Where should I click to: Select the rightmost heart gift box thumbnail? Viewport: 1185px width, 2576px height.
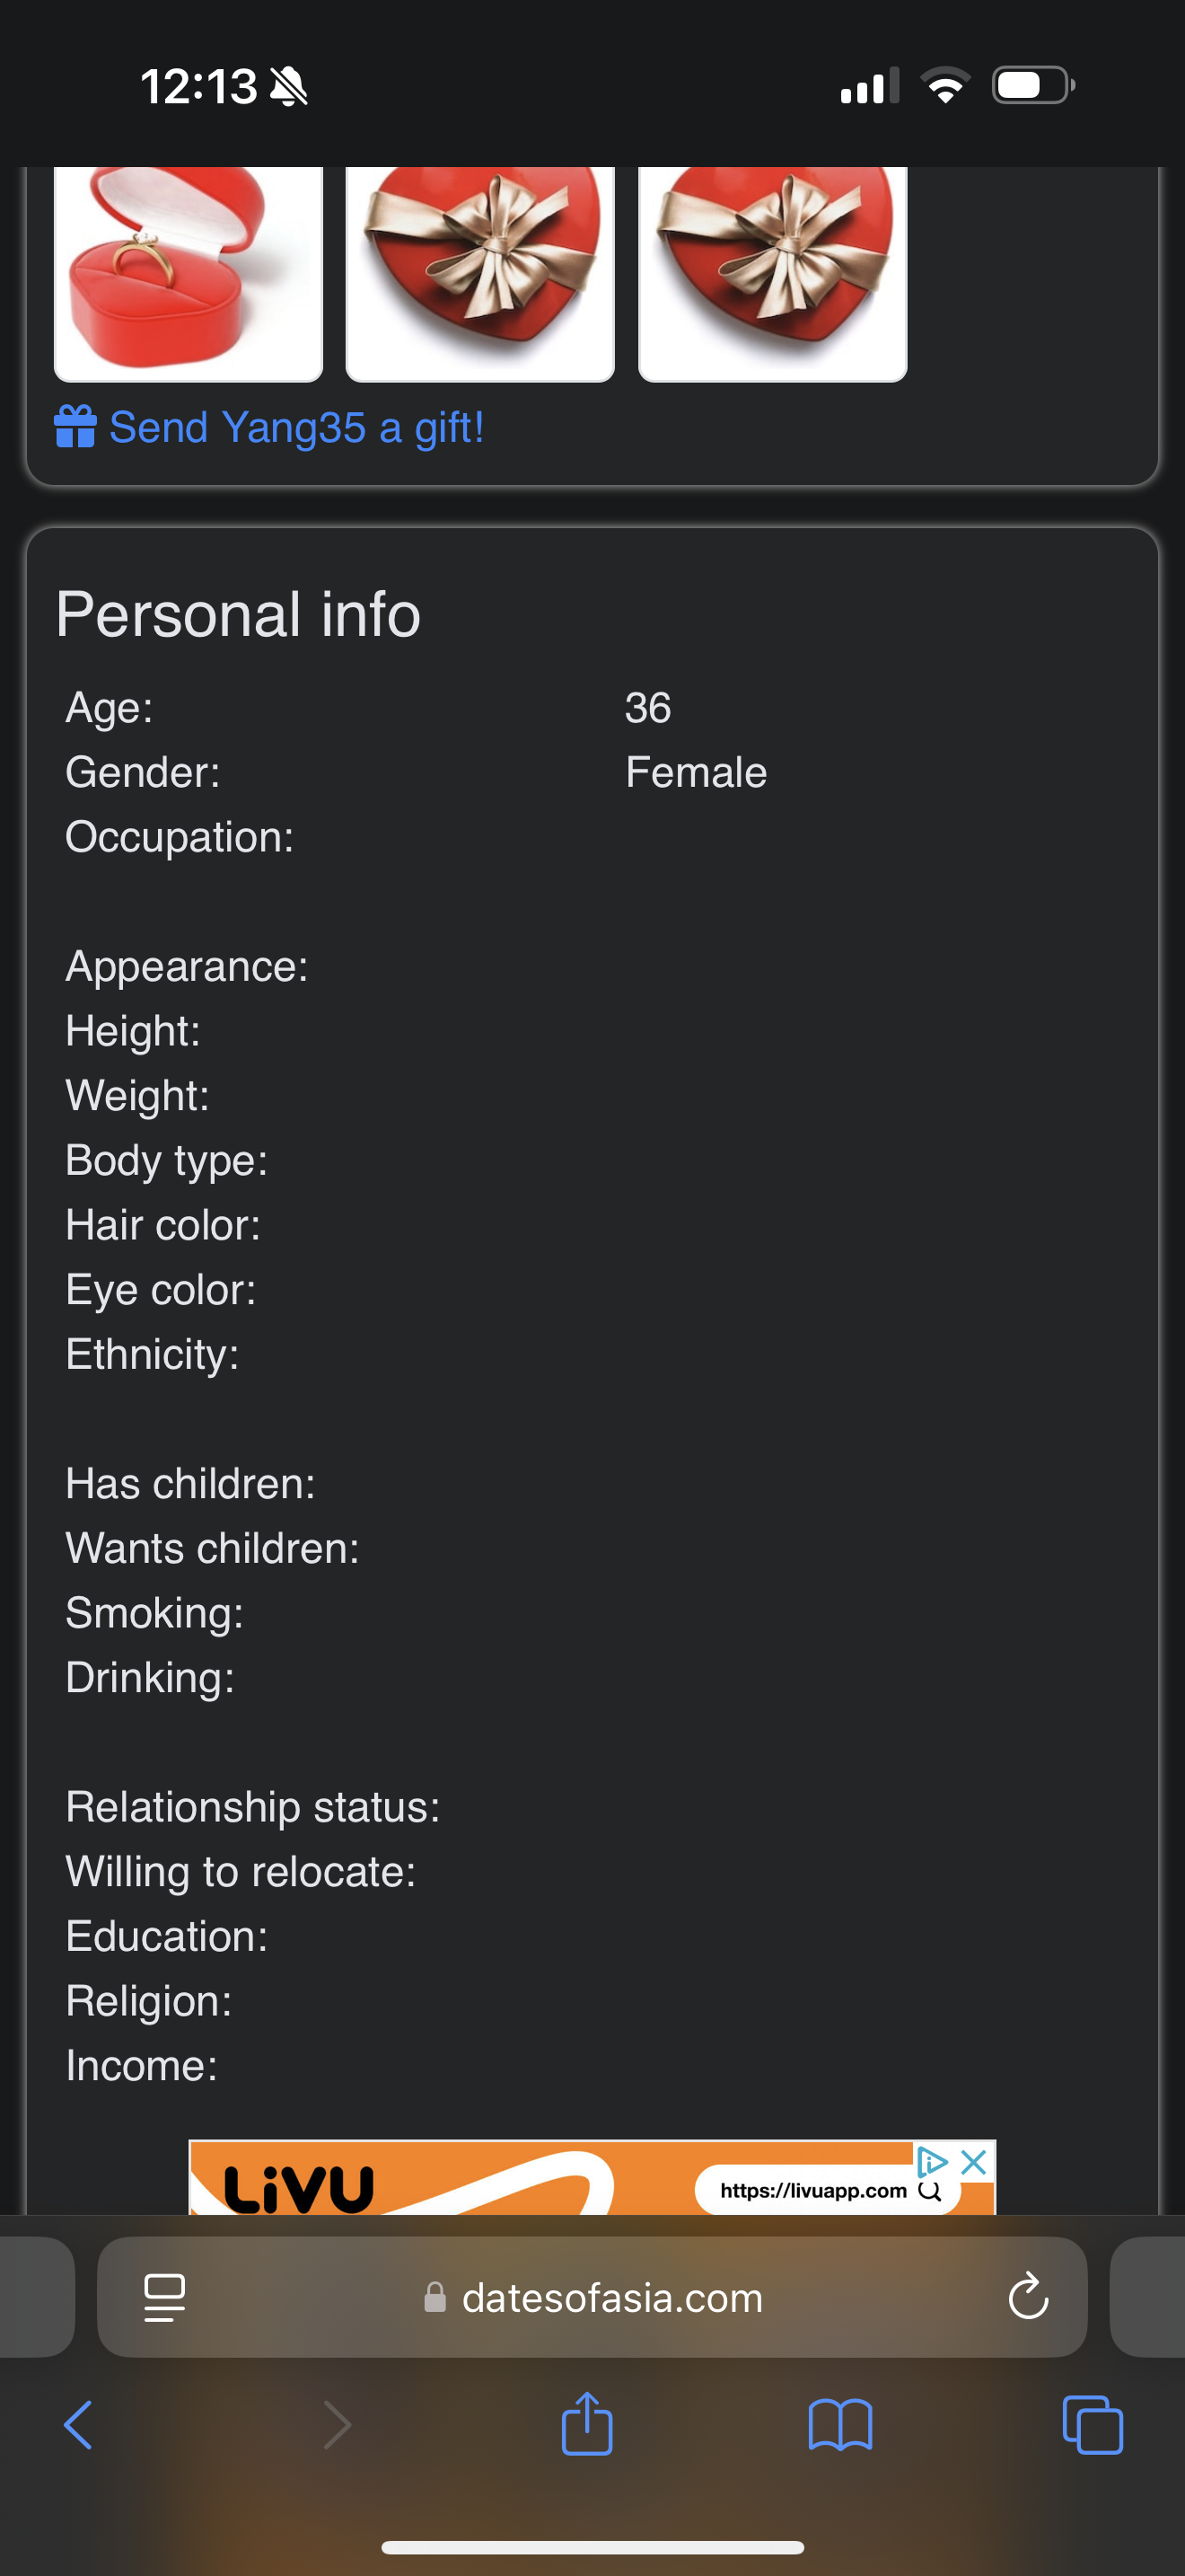[773, 274]
